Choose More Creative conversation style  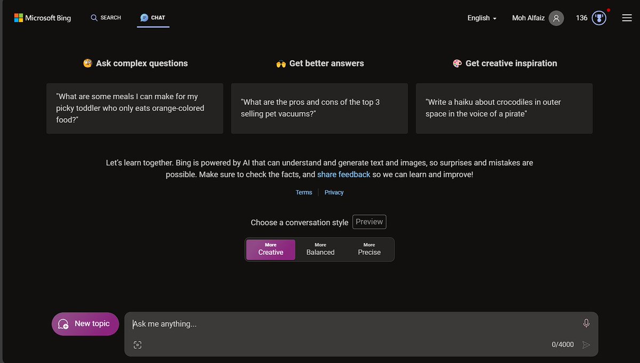coord(270,249)
